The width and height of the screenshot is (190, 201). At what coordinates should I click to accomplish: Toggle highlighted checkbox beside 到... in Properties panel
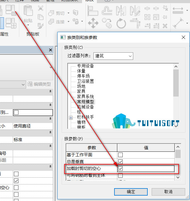click(x=16, y=112)
